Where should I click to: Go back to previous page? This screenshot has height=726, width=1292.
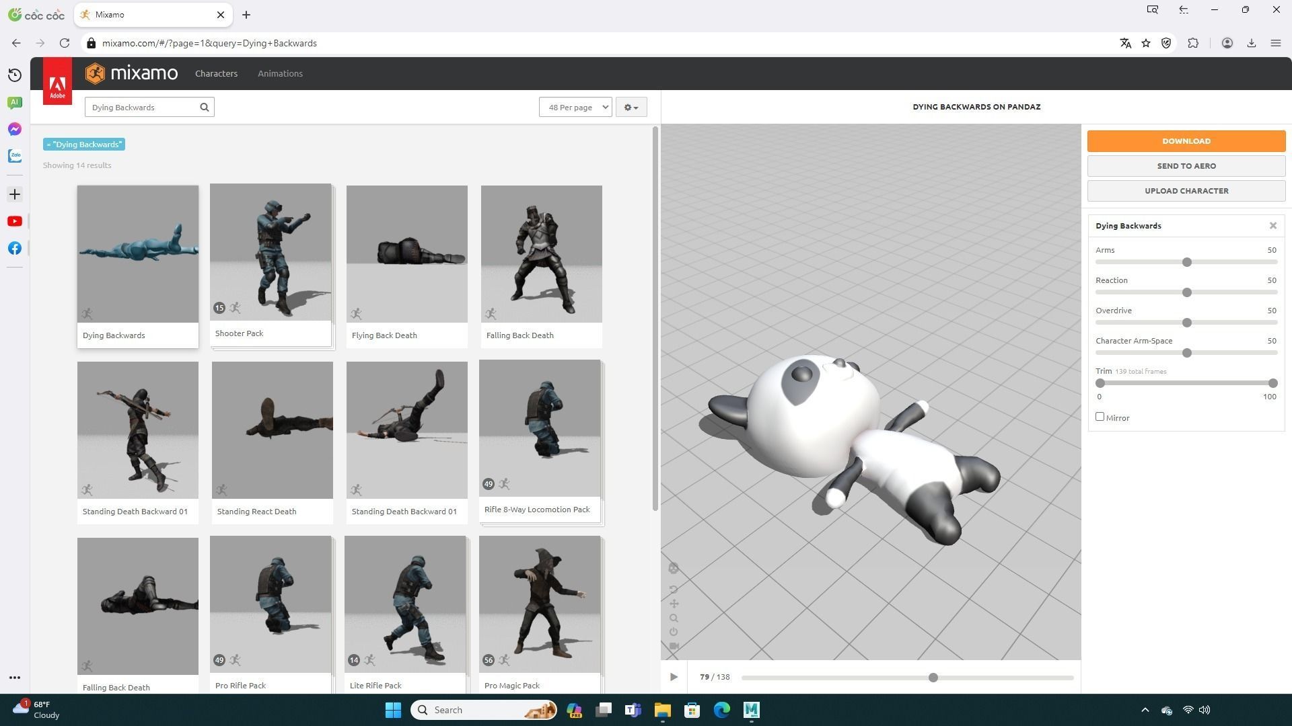[x=16, y=43]
